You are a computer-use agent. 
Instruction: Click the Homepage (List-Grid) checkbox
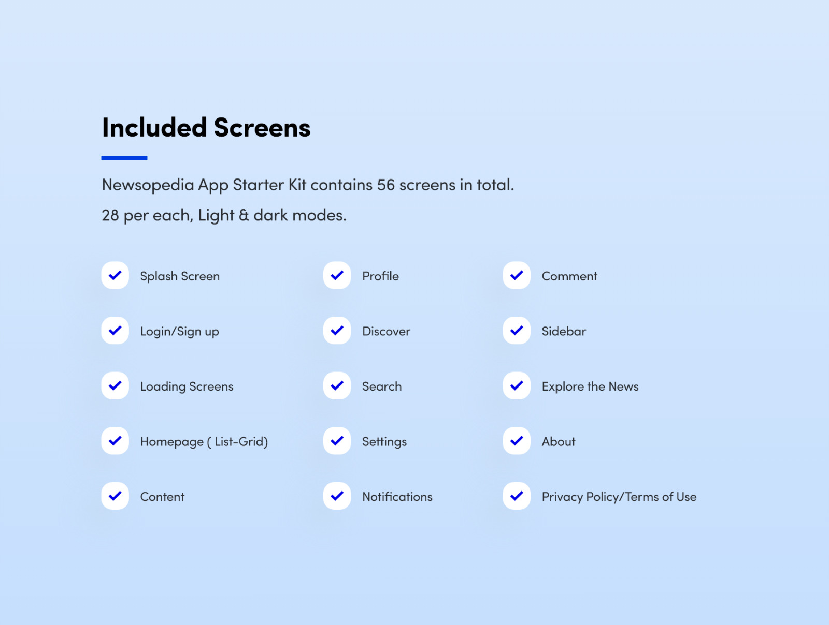[115, 441]
